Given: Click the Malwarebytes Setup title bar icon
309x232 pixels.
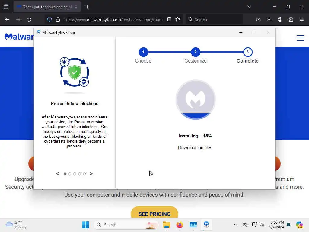Looking at the screenshot, I should [39, 32].
